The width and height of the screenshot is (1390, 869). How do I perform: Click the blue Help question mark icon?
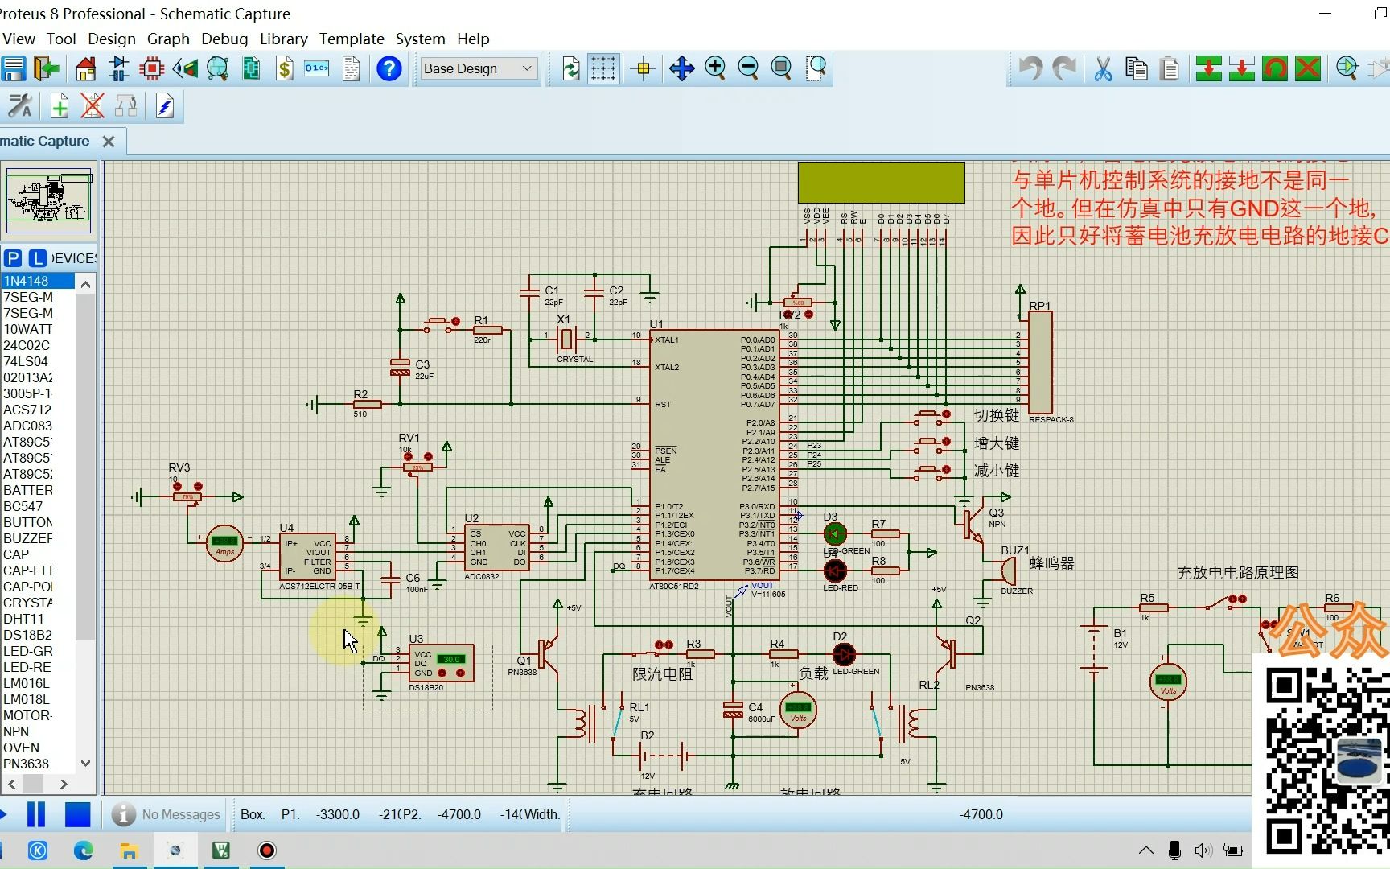click(389, 68)
